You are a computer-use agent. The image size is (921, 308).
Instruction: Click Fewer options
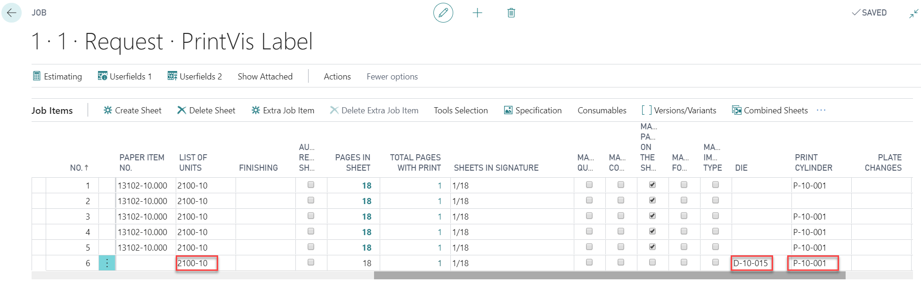click(392, 76)
